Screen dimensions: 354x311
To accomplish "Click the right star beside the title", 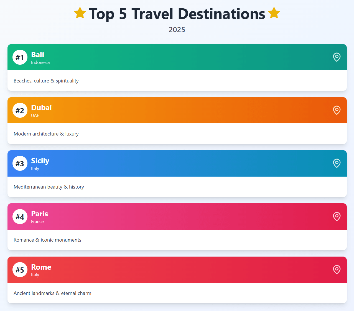I will (x=274, y=13).
